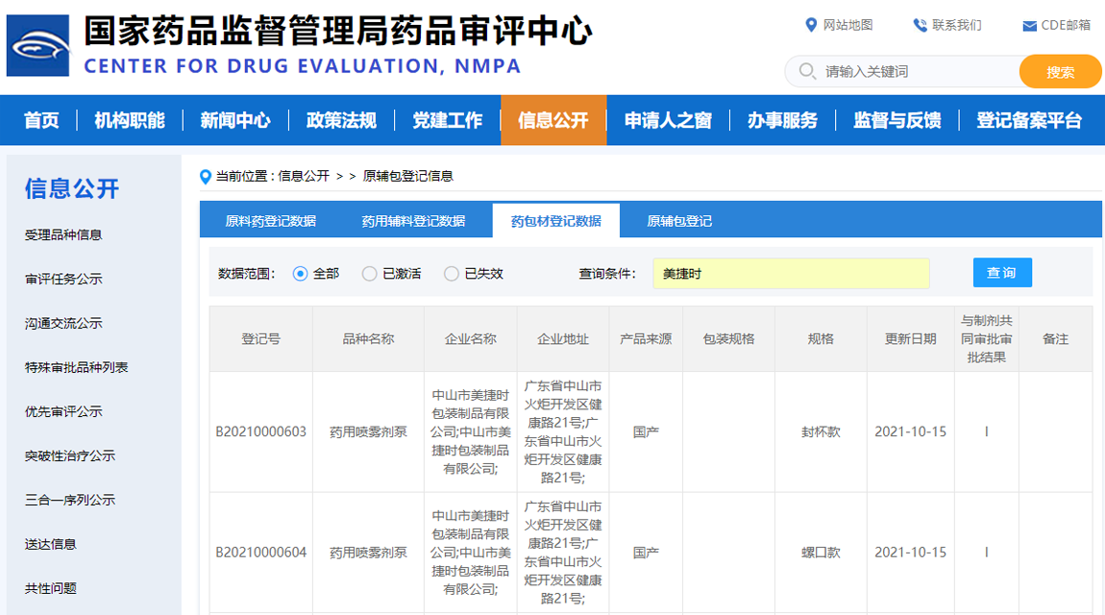Click 封杯款 specification cell
Screen dimensions: 1105x615
coord(821,431)
